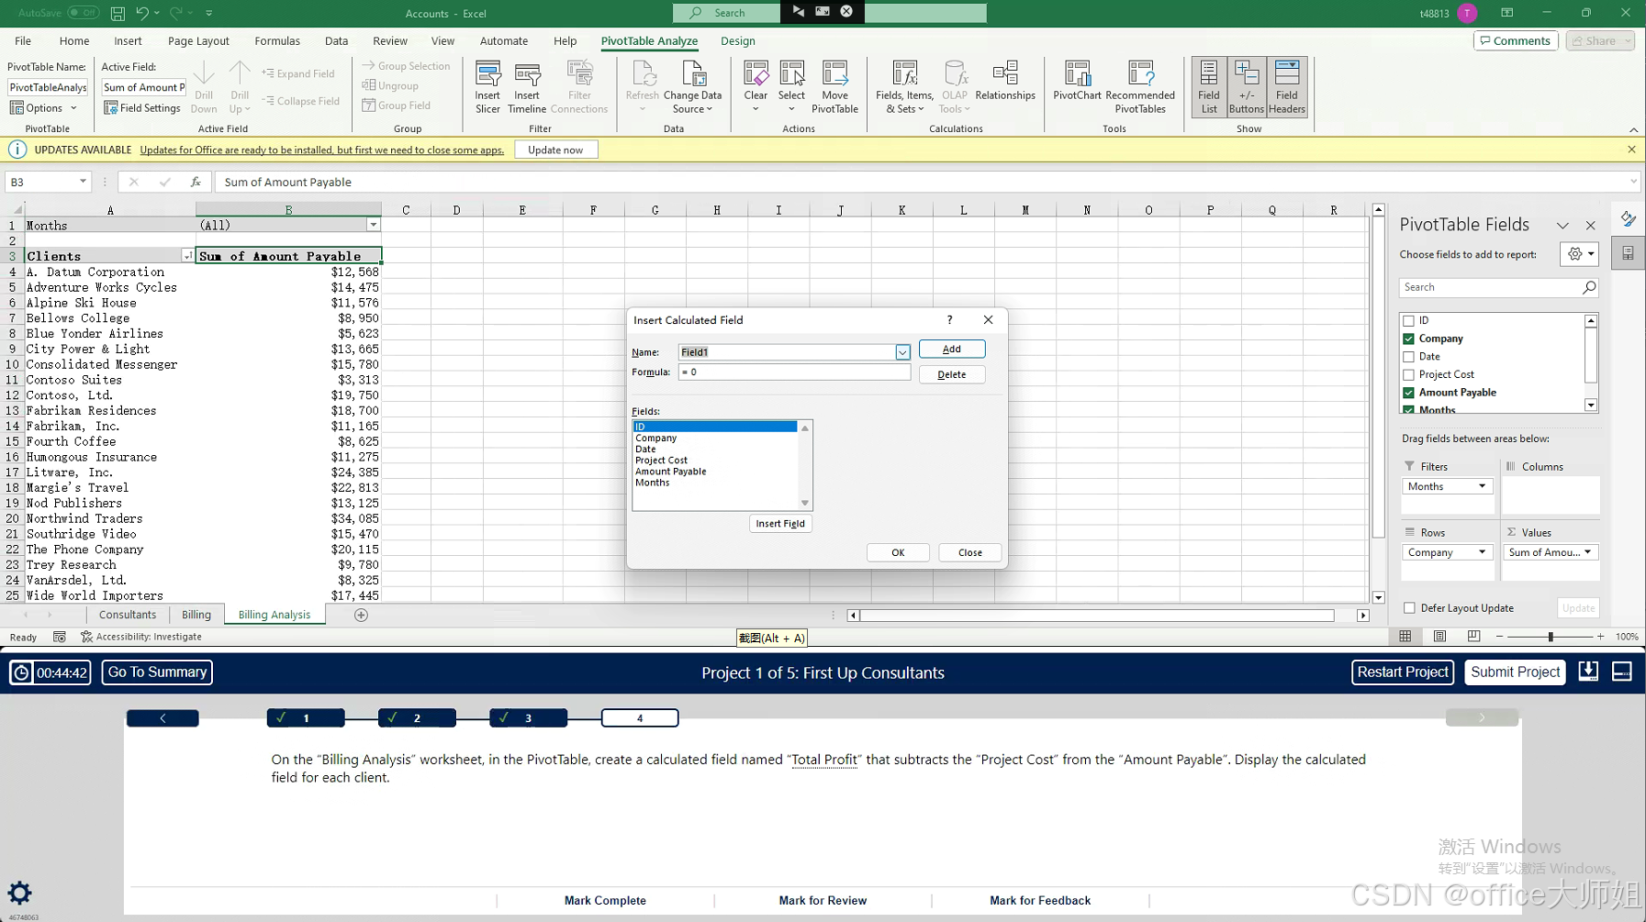The width and height of the screenshot is (1646, 922).
Task: Click the Insert Timeline icon
Action: (527, 87)
